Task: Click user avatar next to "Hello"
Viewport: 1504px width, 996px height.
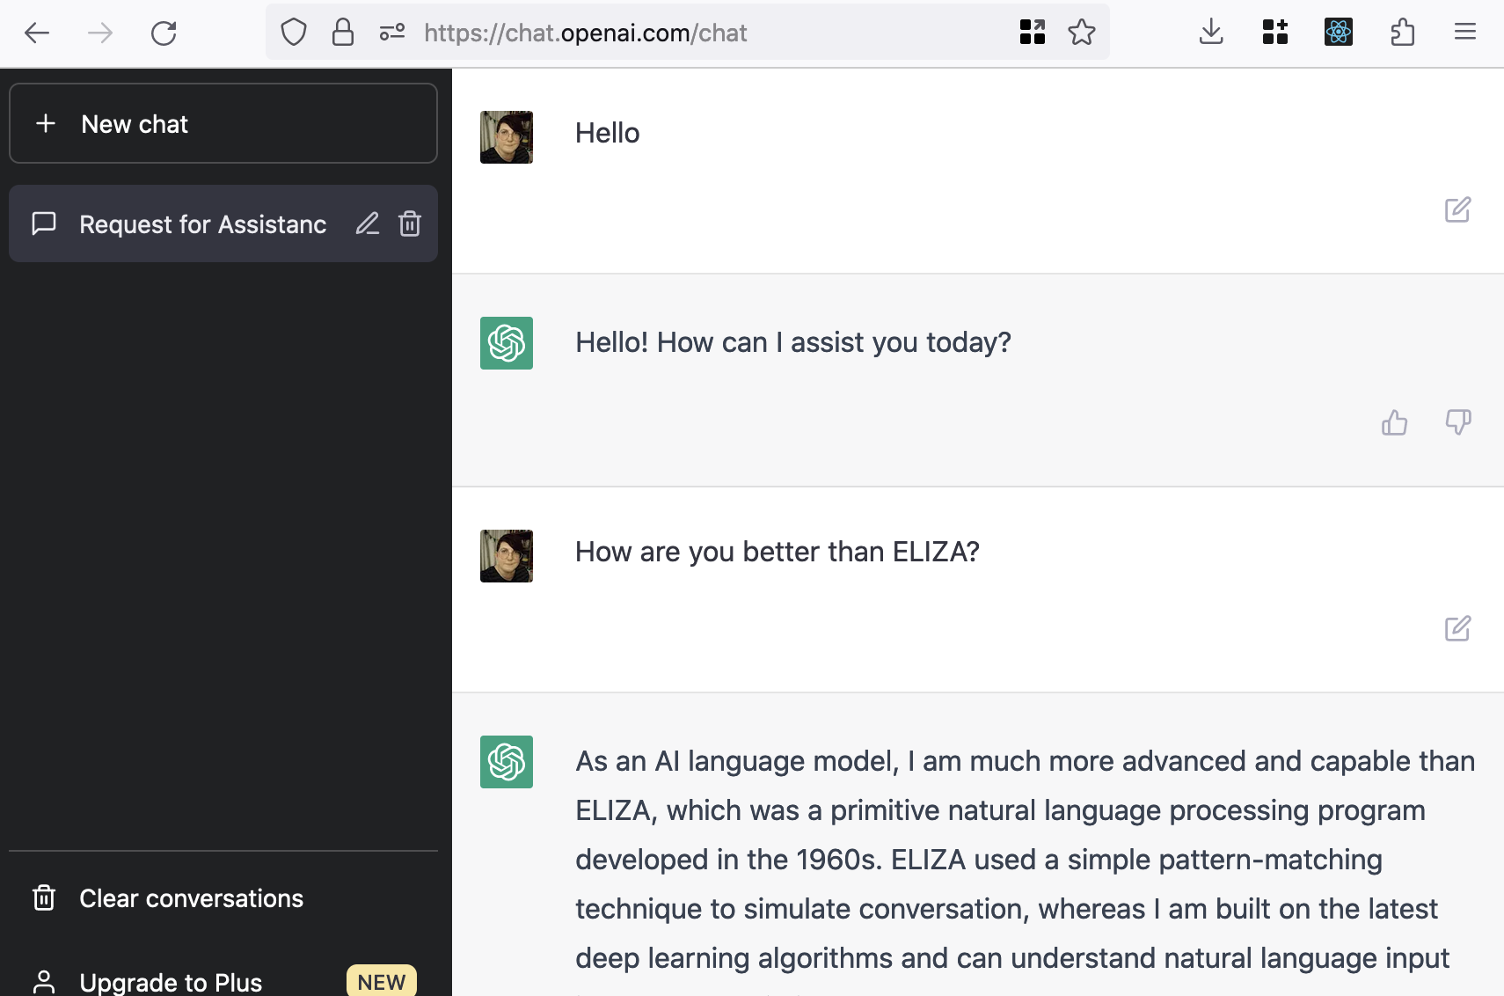Action: (507, 137)
